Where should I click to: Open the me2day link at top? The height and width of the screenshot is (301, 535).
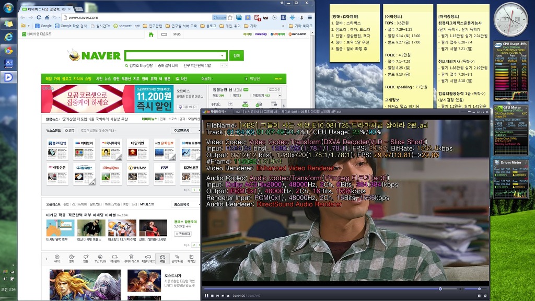click(261, 34)
